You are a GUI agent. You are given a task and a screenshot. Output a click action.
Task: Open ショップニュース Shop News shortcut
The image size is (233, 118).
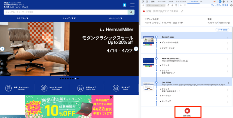click(52, 88)
